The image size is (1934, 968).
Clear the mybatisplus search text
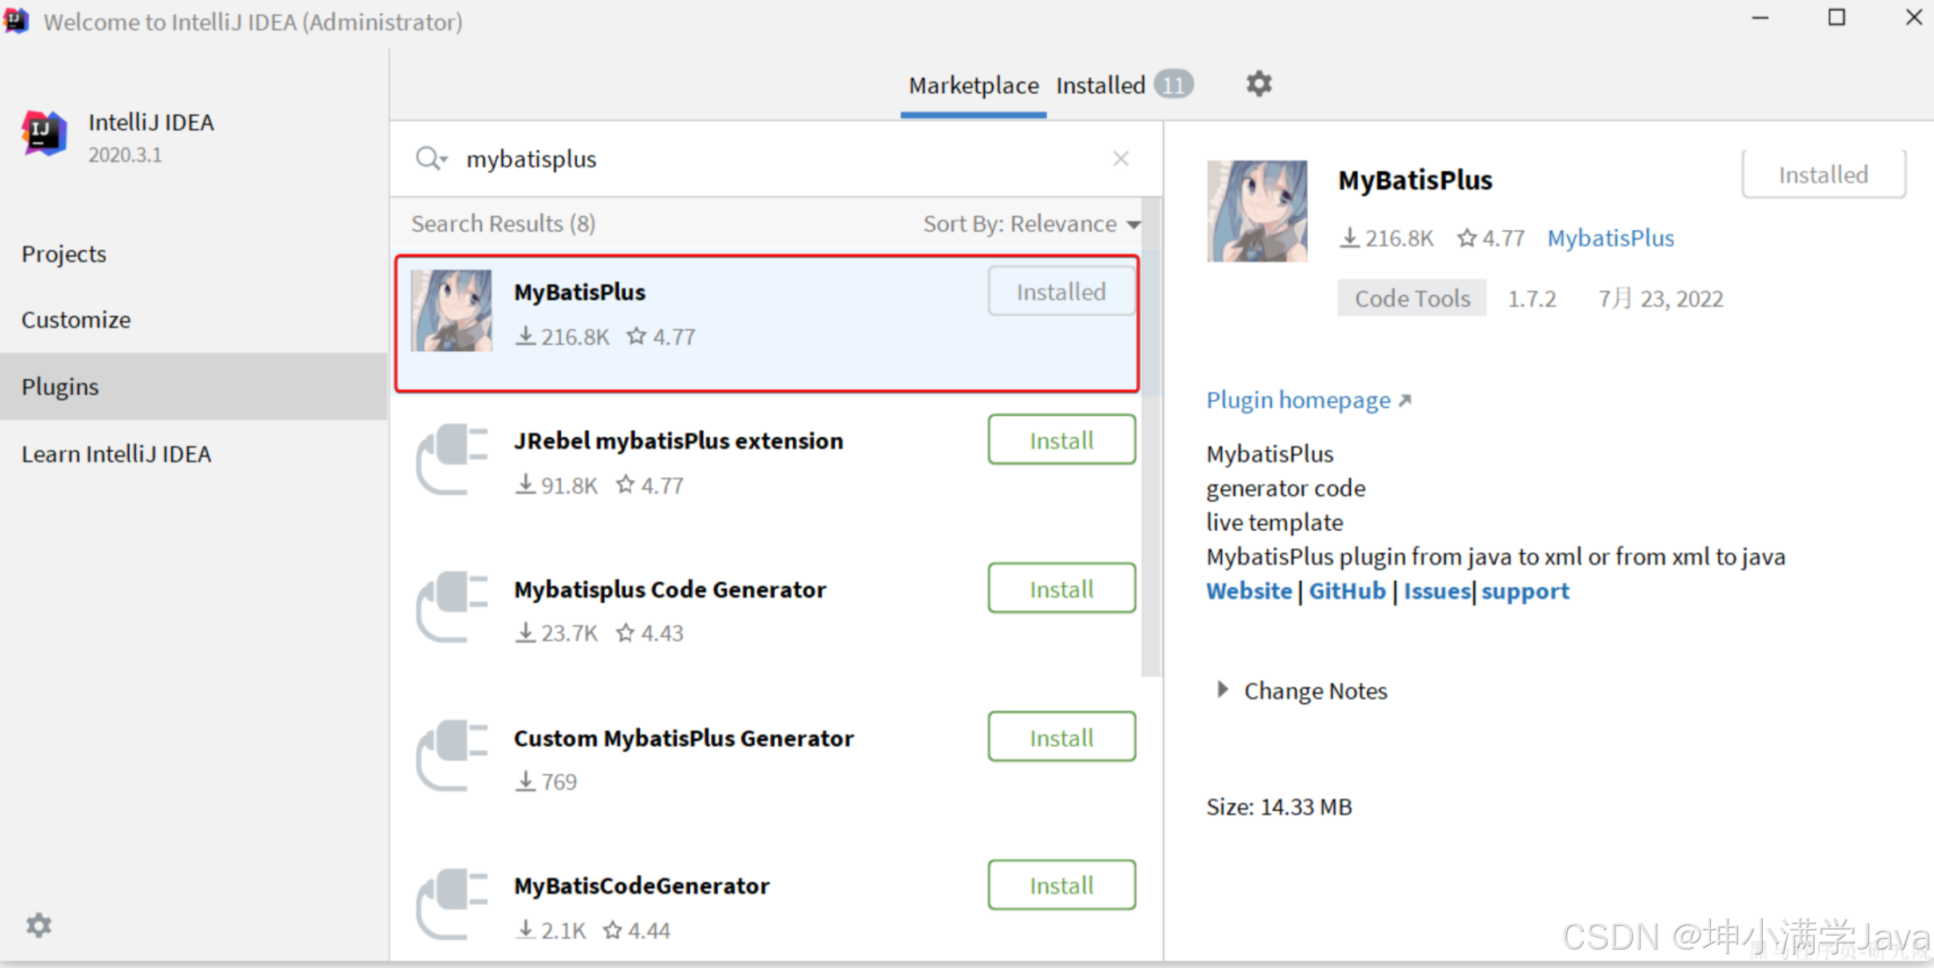click(x=1120, y=159)
